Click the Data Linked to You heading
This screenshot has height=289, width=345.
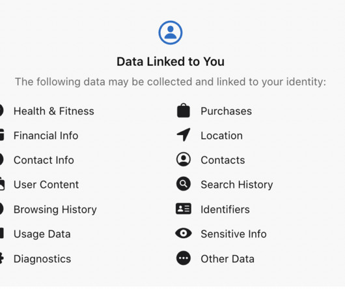pyautogui.click(x=171, y=61)
